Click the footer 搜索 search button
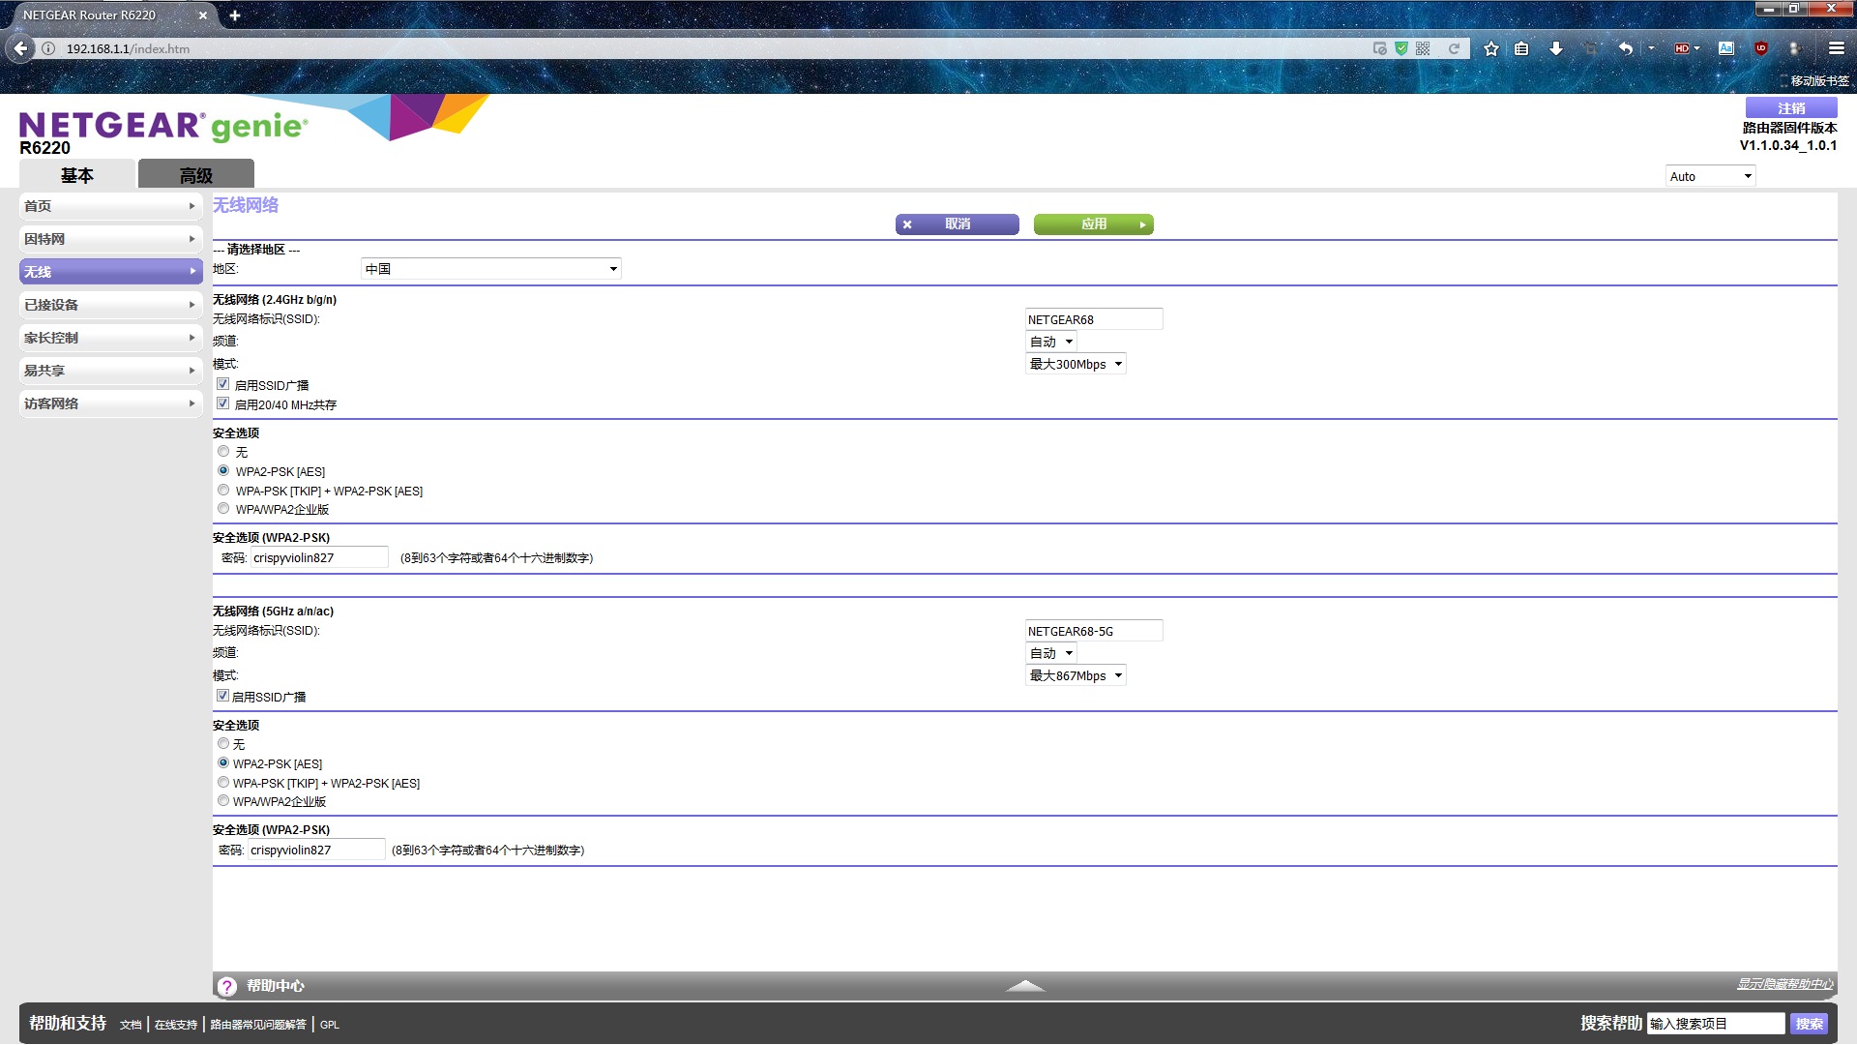1857x1045 pixels. point(1809,1024)
